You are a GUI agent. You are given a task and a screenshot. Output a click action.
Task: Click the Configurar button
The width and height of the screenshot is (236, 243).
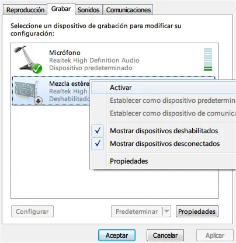click(x=32, y=211)
